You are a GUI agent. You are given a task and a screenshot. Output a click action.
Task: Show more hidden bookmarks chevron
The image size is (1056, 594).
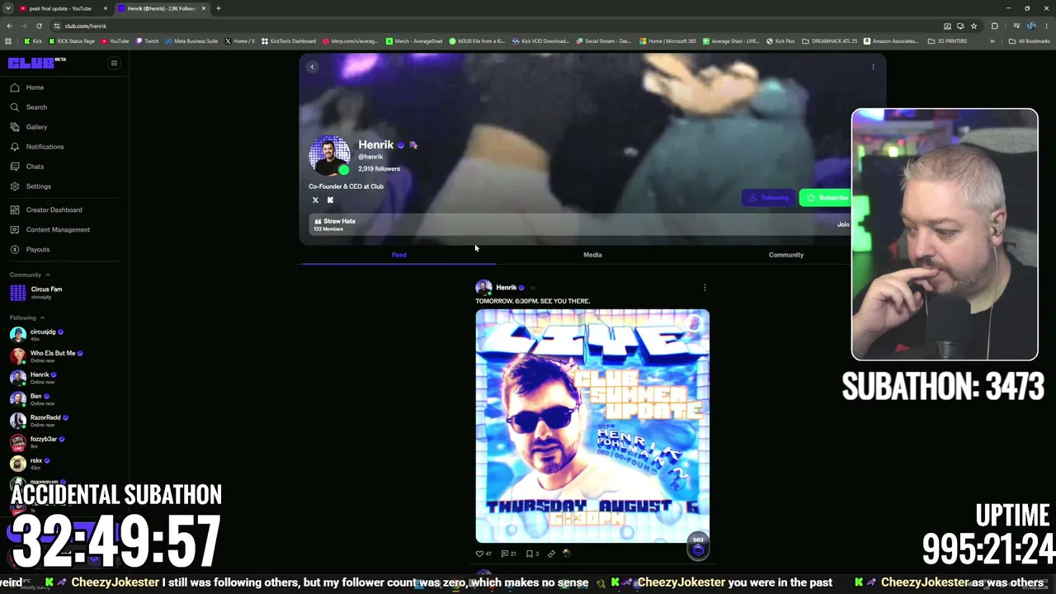pos(992,41)
